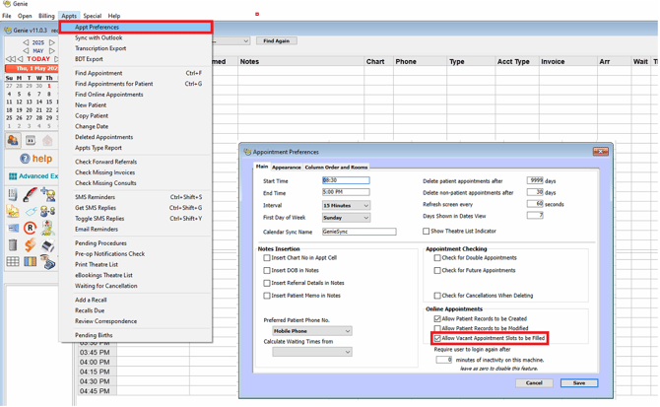Enable Insert DOB in Notes checkbox
The image size is (660, 407).
point(267,270)
